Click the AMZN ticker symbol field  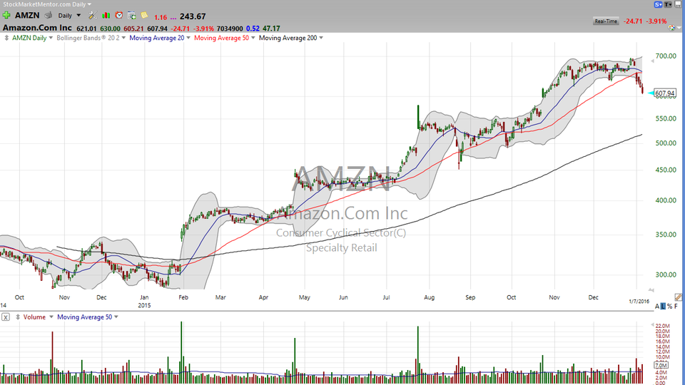[27, 15]
